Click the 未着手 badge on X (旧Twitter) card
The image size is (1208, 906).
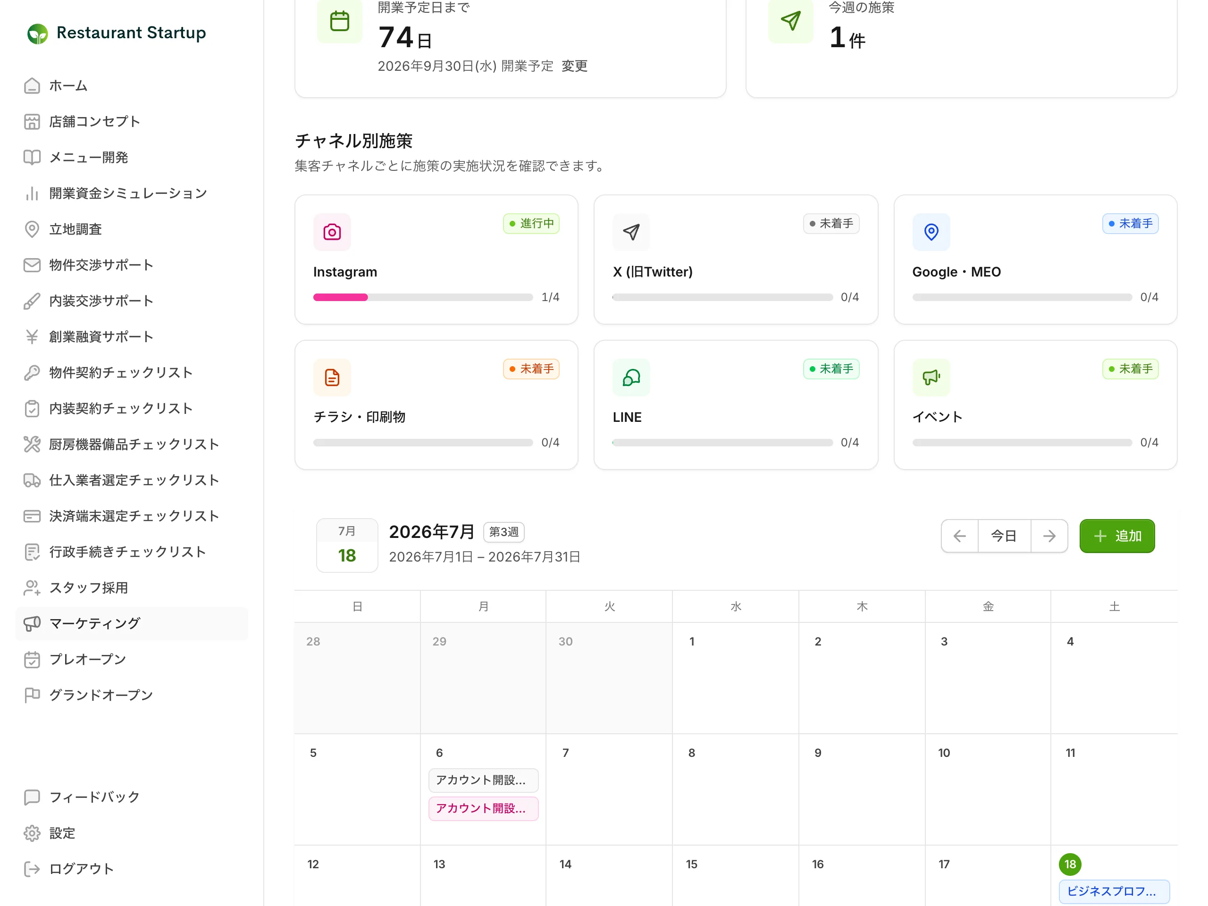pyautogui.click(x=830, y=223)
